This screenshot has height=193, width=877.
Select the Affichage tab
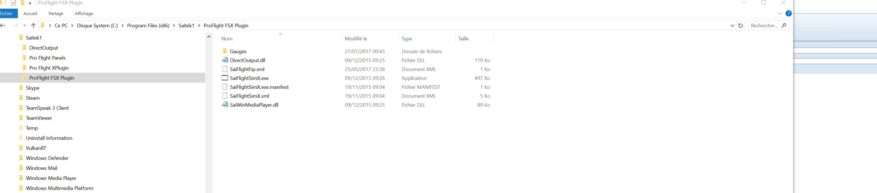(84, 14)
